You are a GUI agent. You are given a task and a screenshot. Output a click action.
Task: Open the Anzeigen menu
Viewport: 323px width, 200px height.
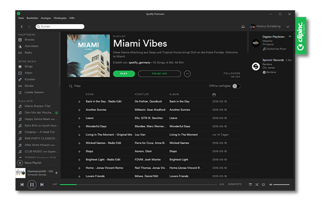(46, 18)
